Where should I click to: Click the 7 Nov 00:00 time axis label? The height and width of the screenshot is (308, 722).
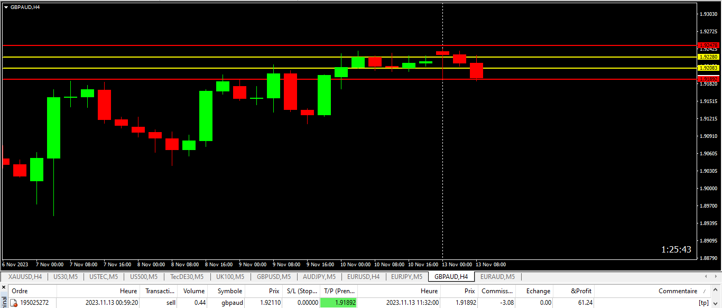50,264
